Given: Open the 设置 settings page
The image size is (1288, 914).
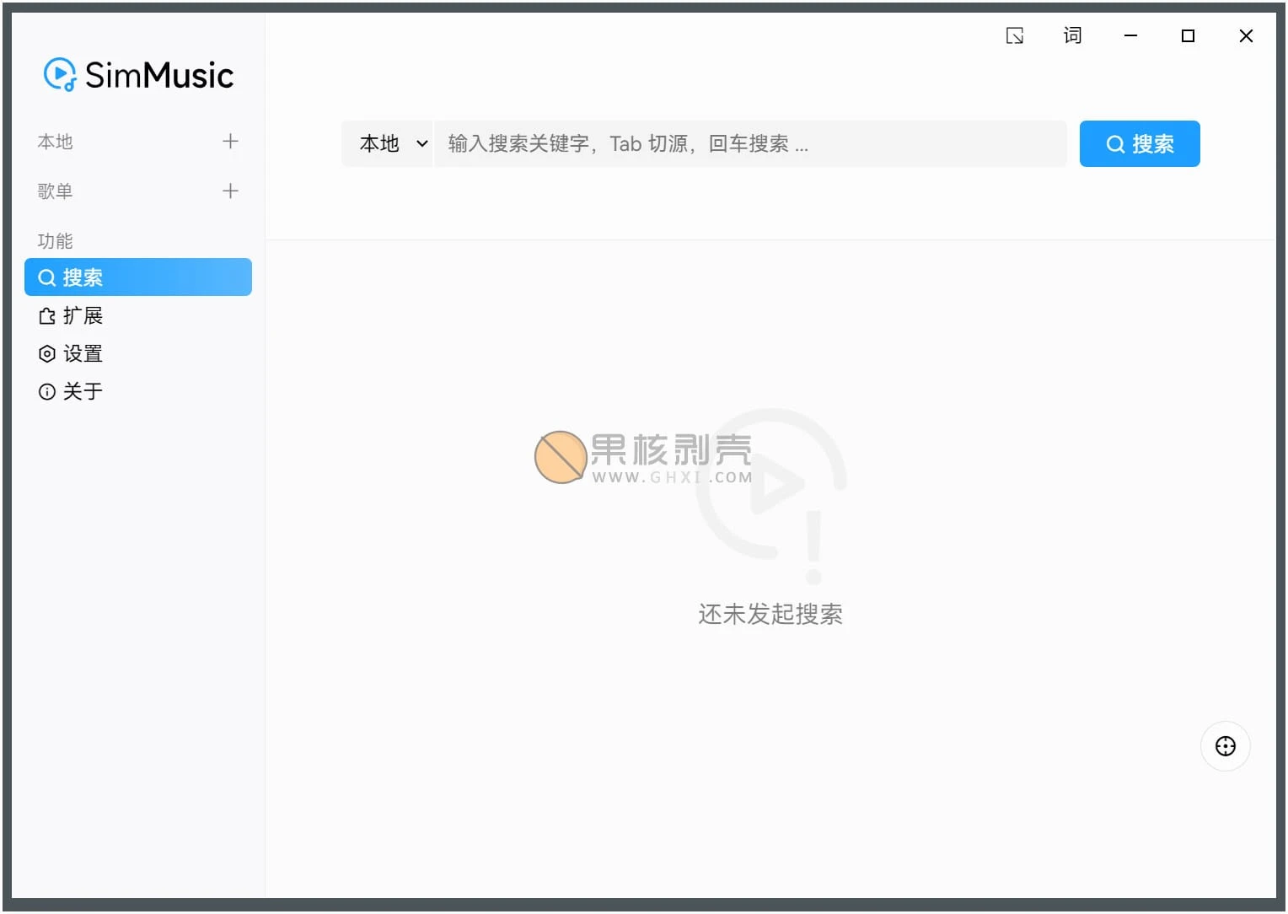Looking at the screenshot, I should (x=84, y=353).
